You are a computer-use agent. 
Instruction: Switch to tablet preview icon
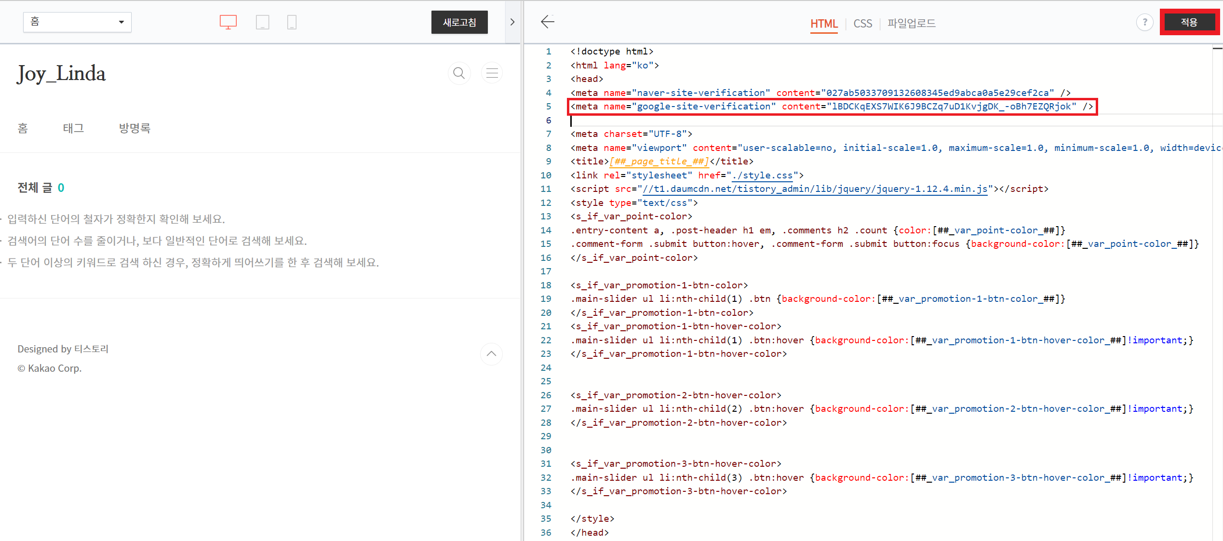tap(262, 22)
